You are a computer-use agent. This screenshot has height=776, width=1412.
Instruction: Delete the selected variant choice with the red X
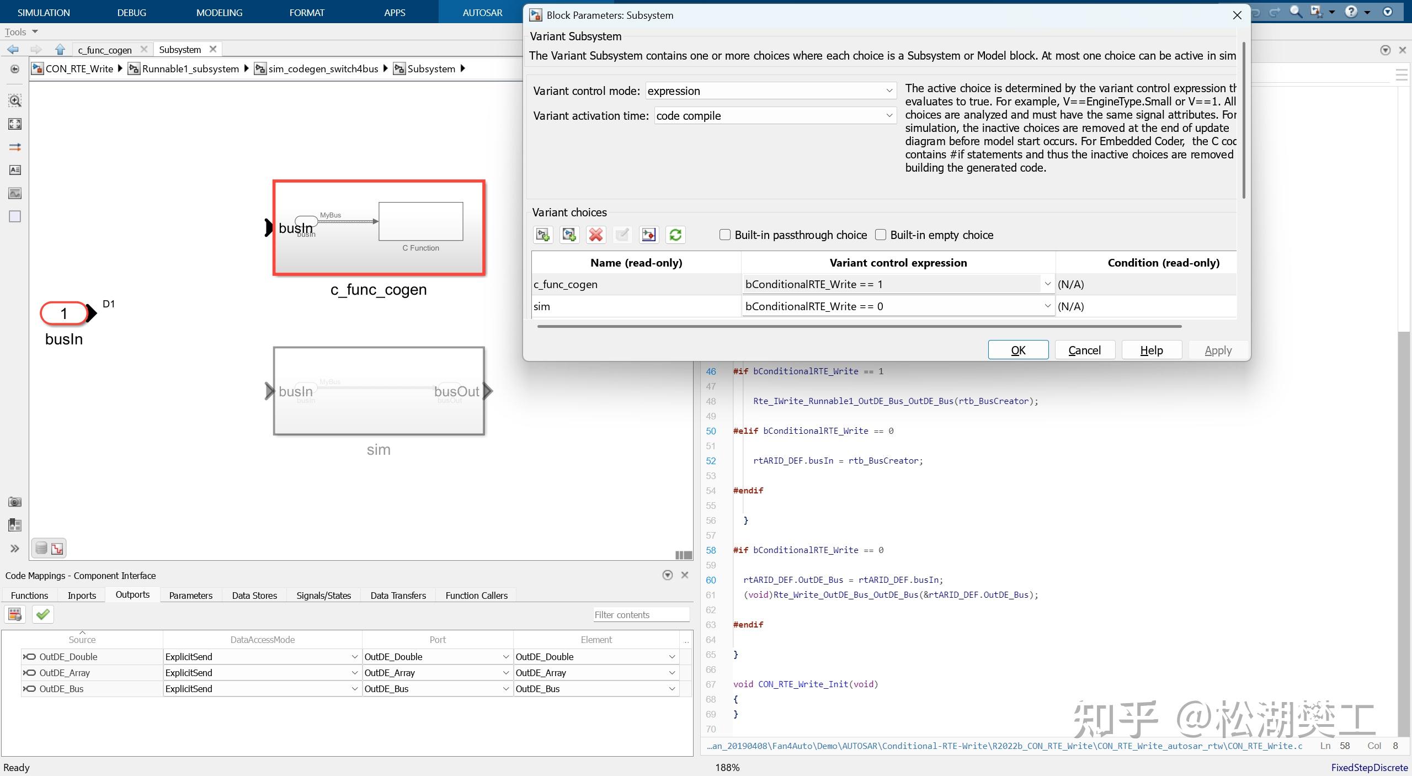[x=595, y=235]
